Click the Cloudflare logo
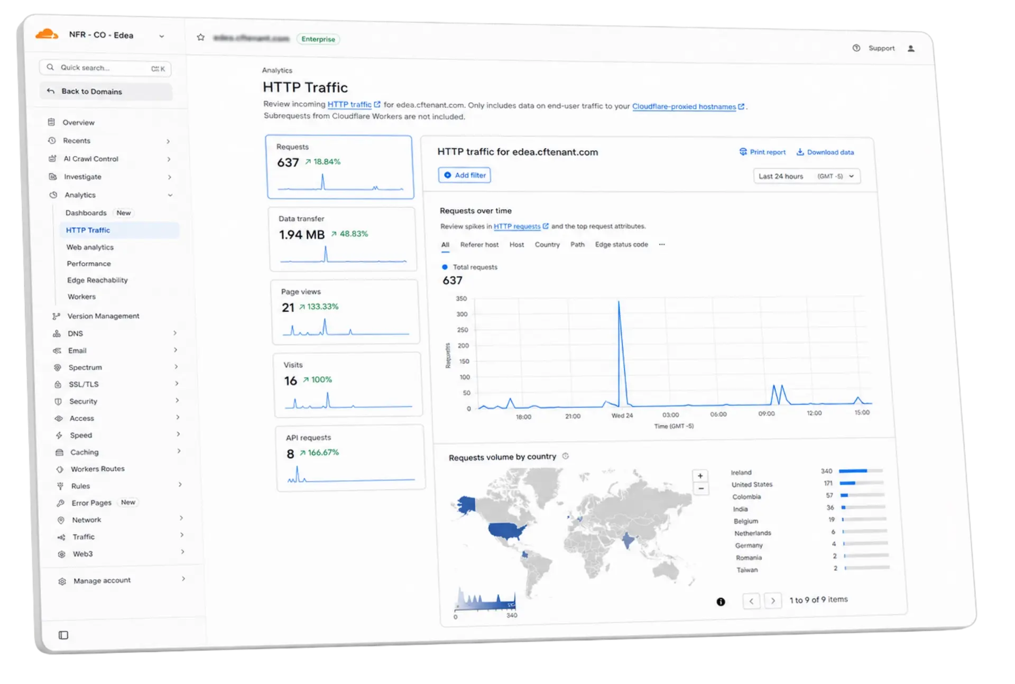Screen dimensions: 1015x684 coord(47,34)
